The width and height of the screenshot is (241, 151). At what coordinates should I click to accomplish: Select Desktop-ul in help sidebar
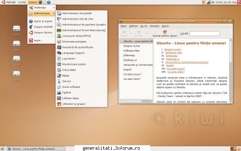click(130, 60)
